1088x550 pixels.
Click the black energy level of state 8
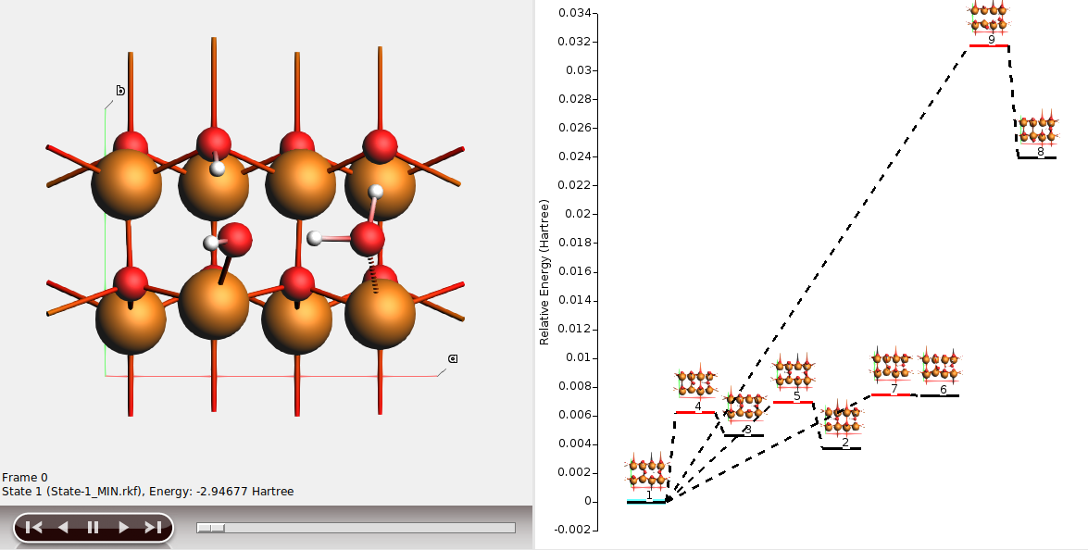pyautogui.click(x=1037, y=157)
